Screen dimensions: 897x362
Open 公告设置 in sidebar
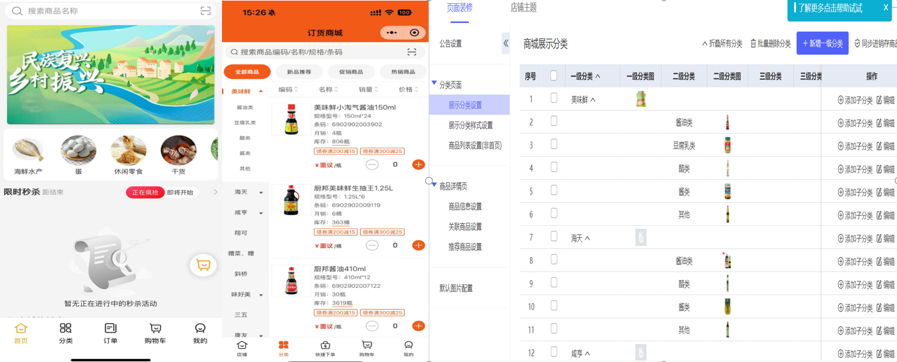click(x=450, y=43)
